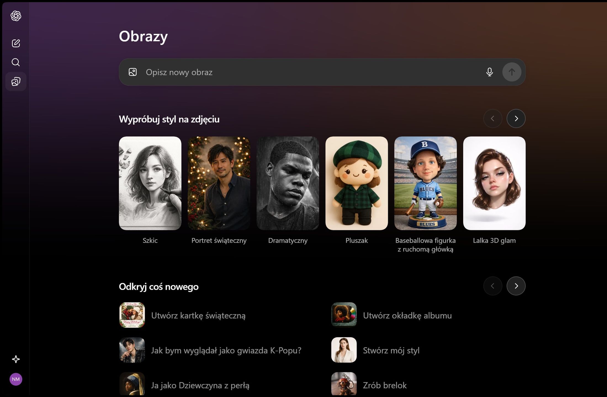Click the add image icon in prompt box
Viewport: 607px width, 397px height.
[x=133, y=72]
